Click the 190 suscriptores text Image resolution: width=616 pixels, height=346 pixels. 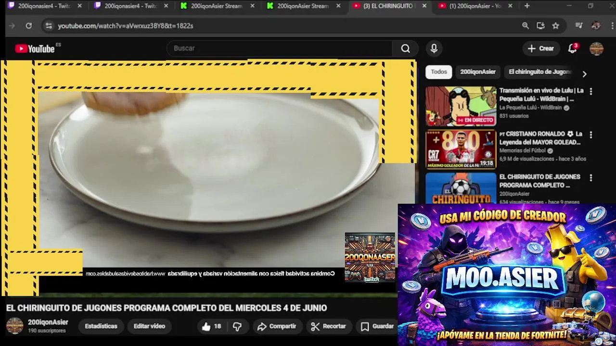coord(47,331)
